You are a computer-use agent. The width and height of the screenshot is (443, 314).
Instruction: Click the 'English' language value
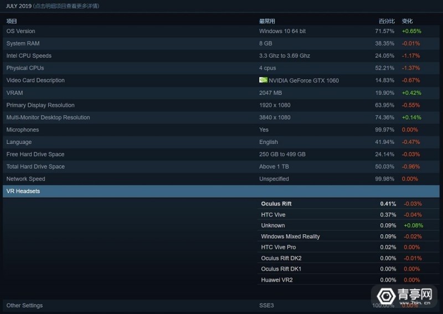point(269,142)
